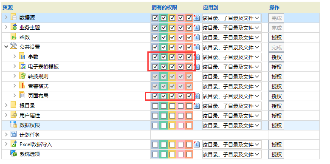Check the pink-column checkbox for 数据权限
The height and width of the screenshot is (164, 330).
point(181,125)
